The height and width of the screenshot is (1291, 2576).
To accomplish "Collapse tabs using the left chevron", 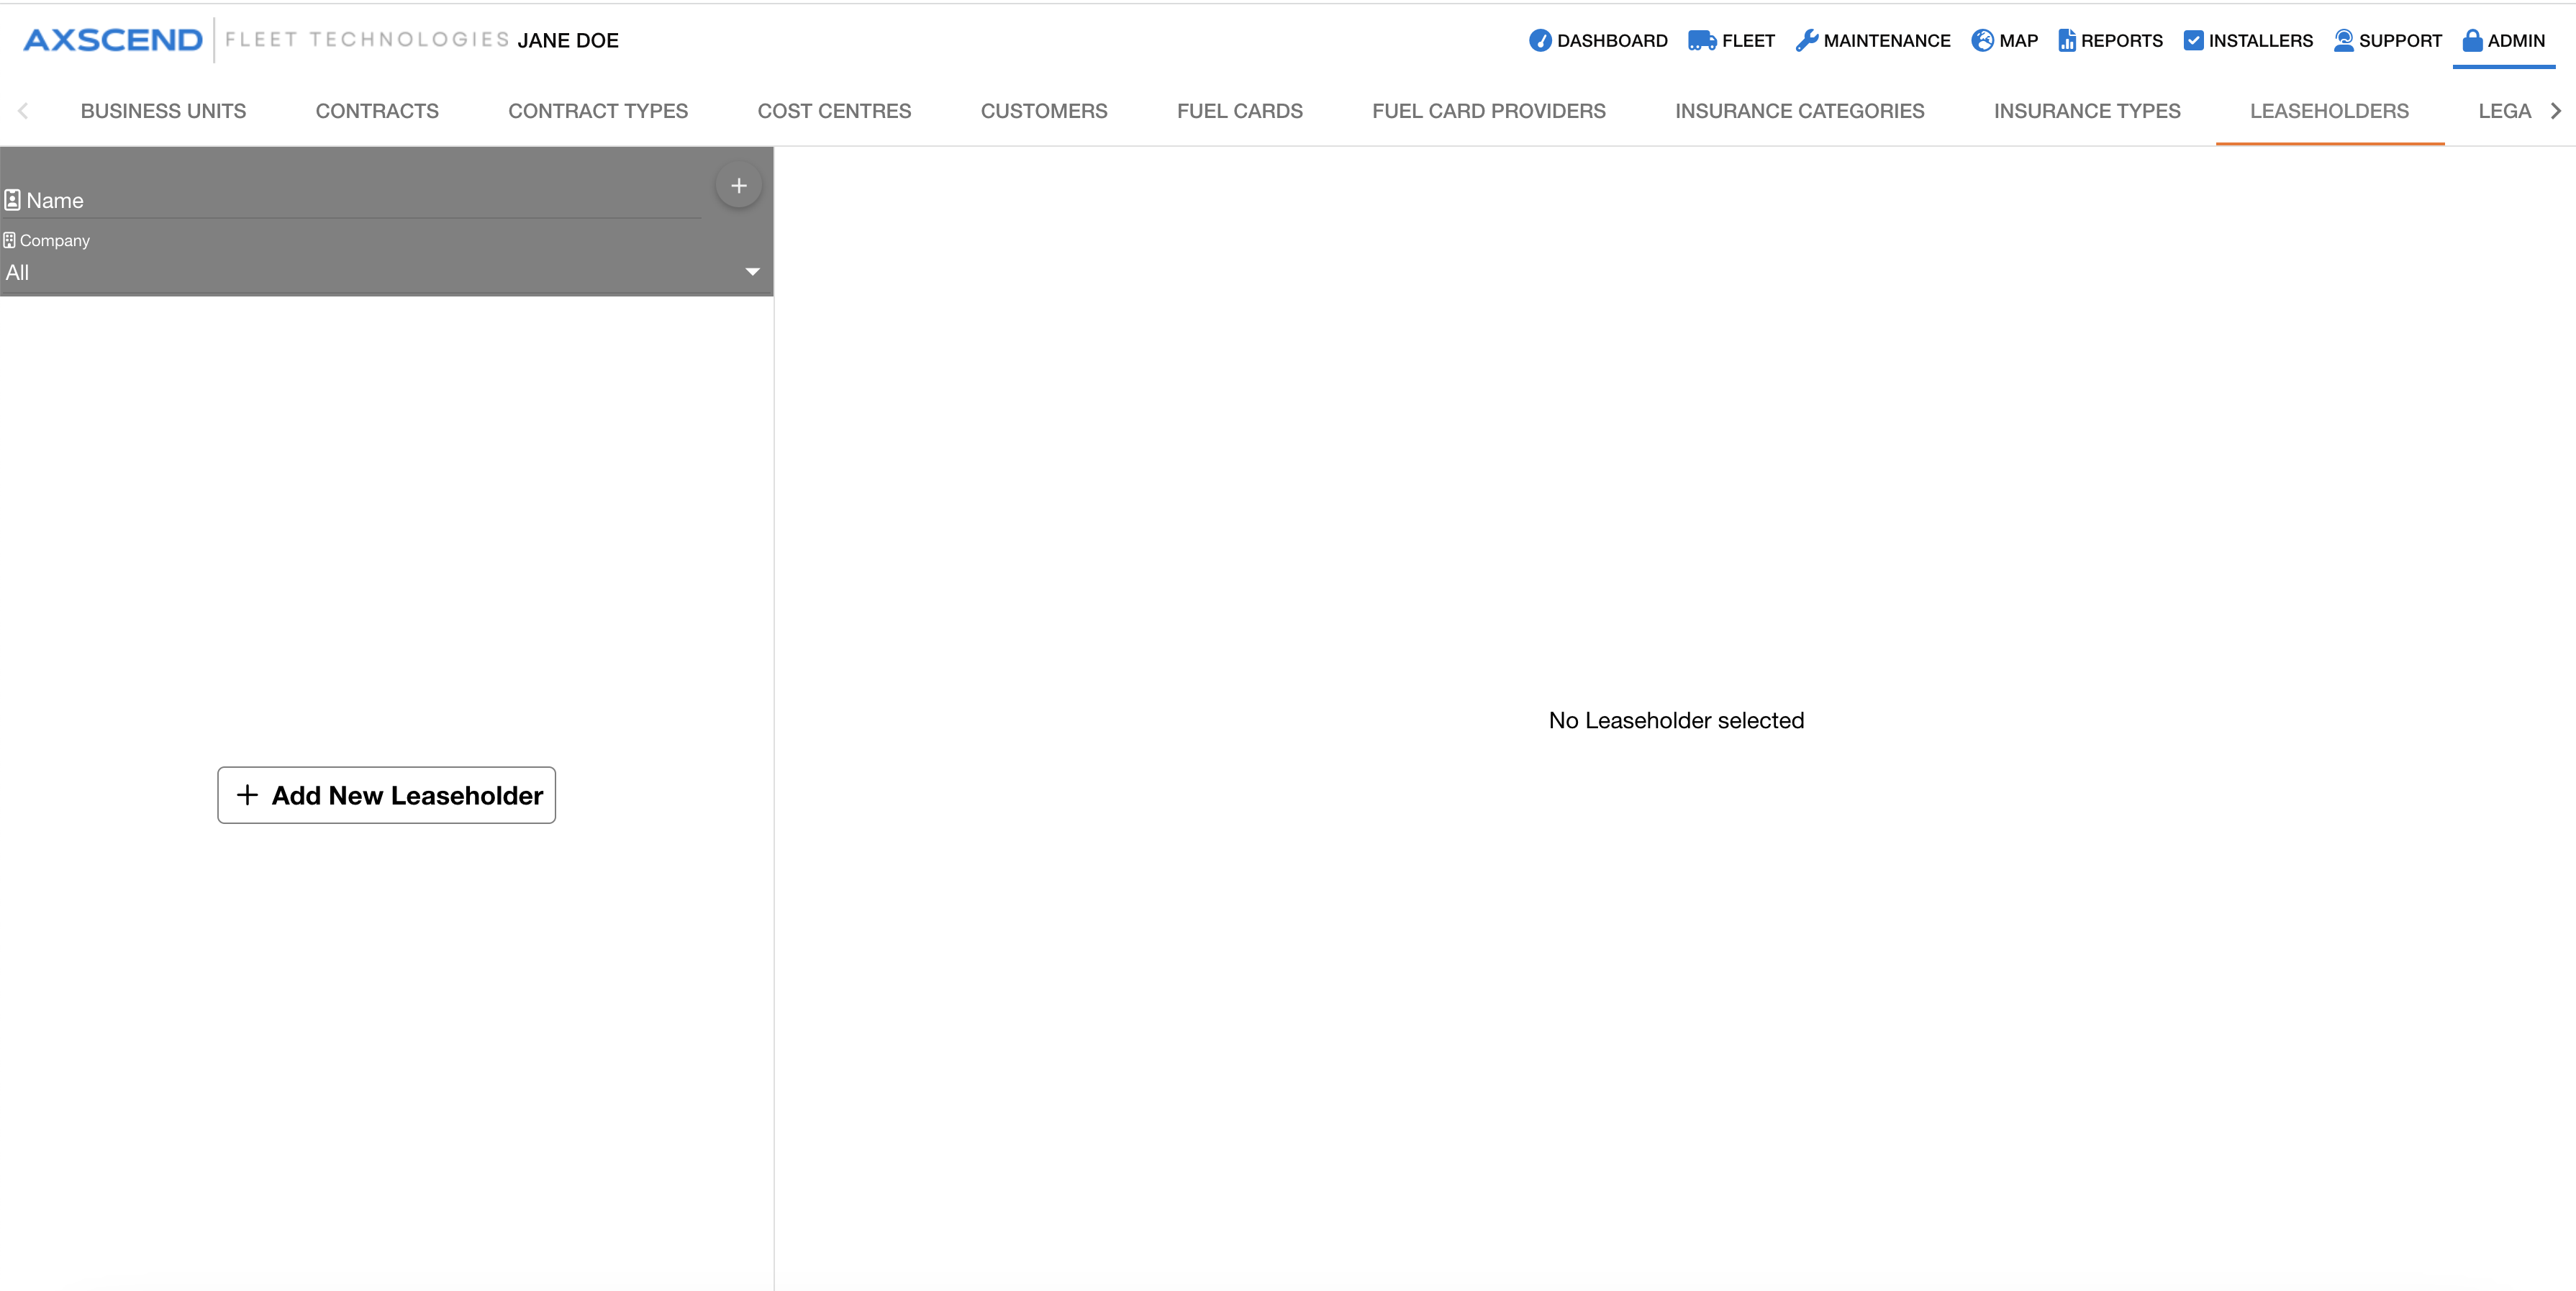I will pyautogui.click(x=22, y=111).
